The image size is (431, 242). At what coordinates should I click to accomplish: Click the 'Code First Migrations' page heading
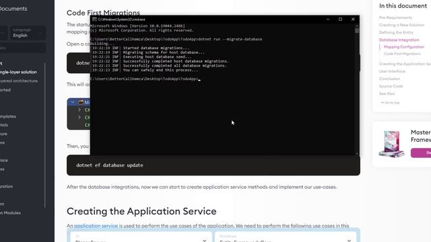tap(103, 13)
